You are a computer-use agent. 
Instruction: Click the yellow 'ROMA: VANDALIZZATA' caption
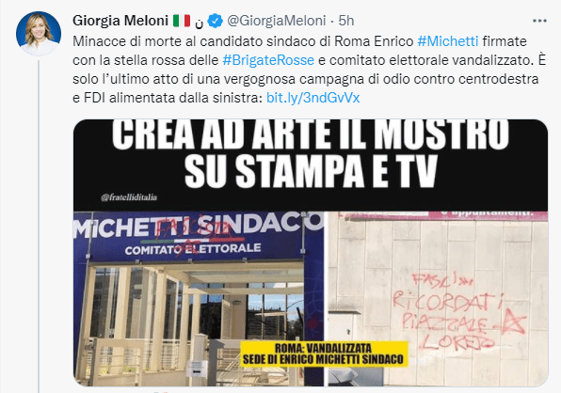(x=324, y=354)
